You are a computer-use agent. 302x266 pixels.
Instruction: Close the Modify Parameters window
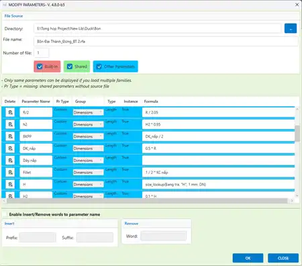click(x=297, y=5)
